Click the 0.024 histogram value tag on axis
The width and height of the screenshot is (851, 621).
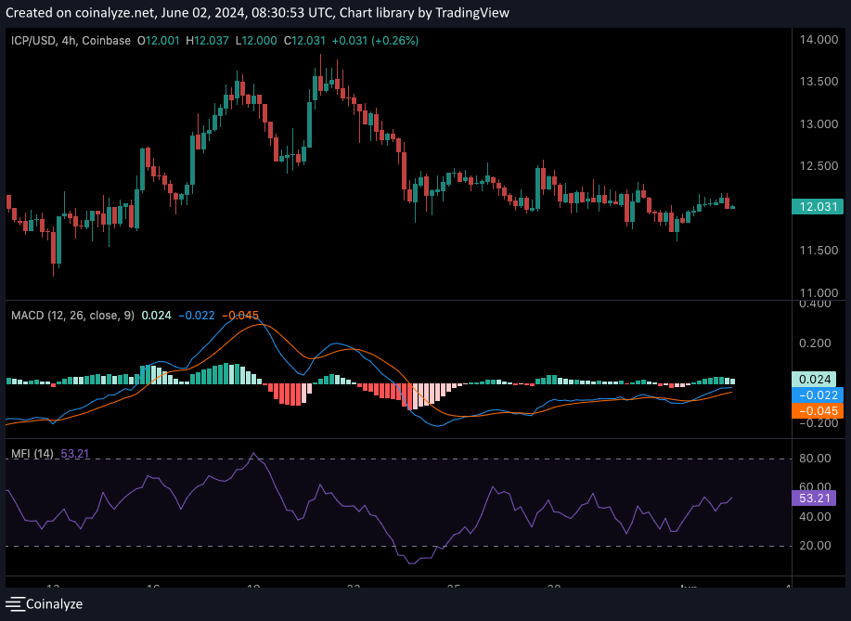pyautogui.click(x=814, y=379)
